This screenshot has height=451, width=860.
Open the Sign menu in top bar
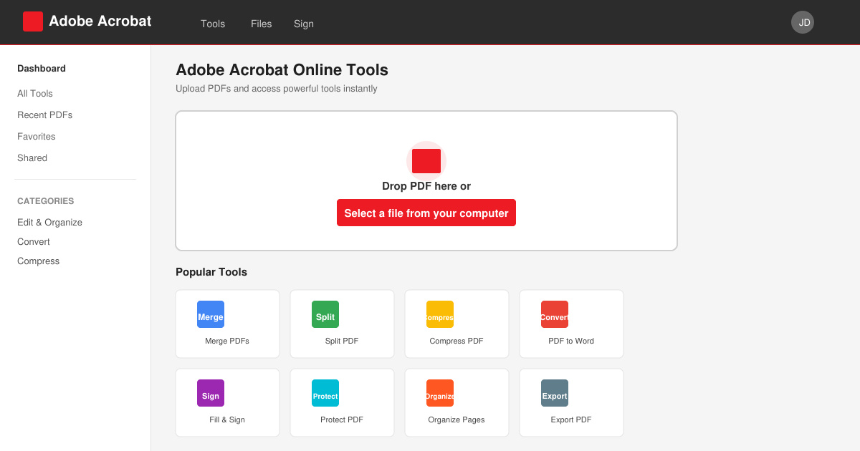tap(304, 24)
